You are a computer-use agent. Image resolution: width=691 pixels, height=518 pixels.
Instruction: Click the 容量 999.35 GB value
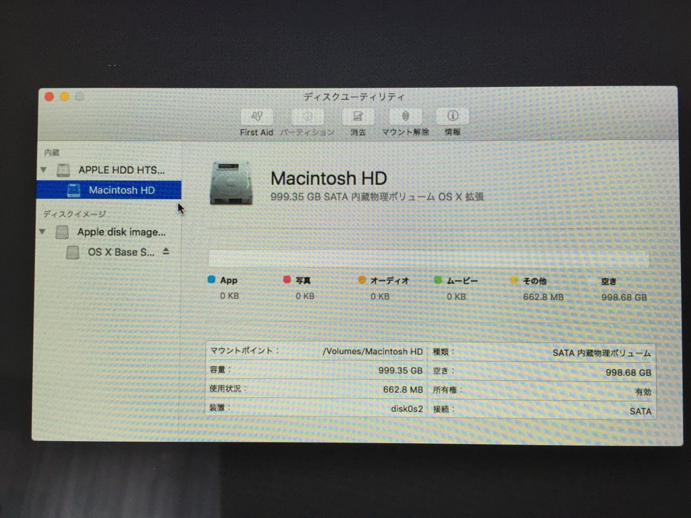(x=401, y=370)
